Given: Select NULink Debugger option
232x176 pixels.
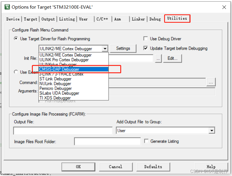Looking at the screenshot, I should [74, 84].
